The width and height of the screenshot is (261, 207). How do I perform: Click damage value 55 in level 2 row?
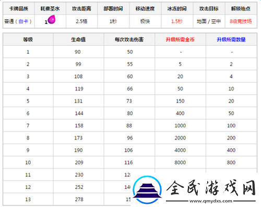[130, 64]
